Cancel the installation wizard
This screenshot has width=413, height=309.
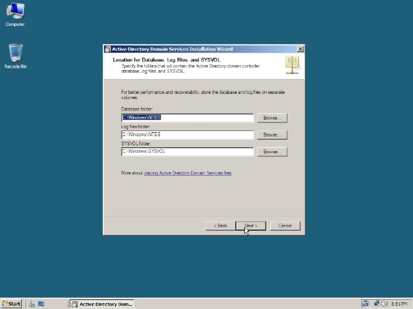point(285,225)
